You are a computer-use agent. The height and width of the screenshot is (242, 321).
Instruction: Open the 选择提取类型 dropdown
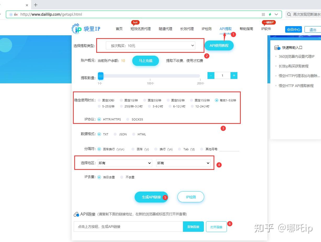[x=151, y=45]
